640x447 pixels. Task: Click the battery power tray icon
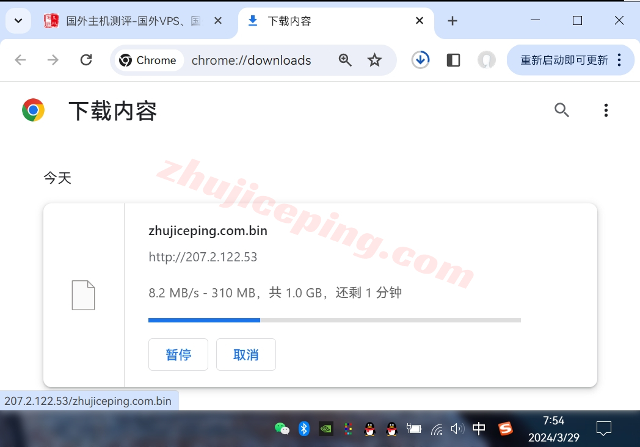pyautogui.click(x=414, y=429)
